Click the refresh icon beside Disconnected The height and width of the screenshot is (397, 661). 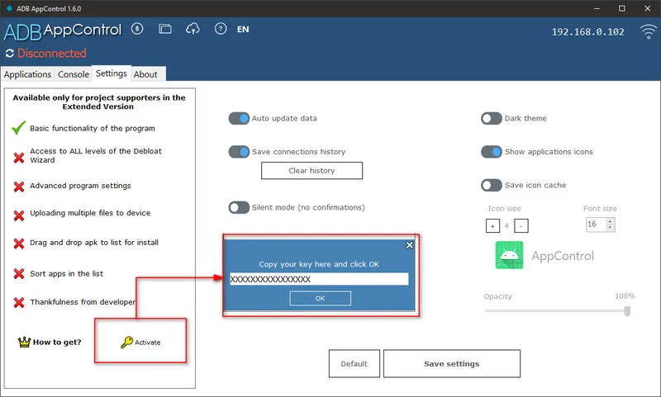pos(9,54)
